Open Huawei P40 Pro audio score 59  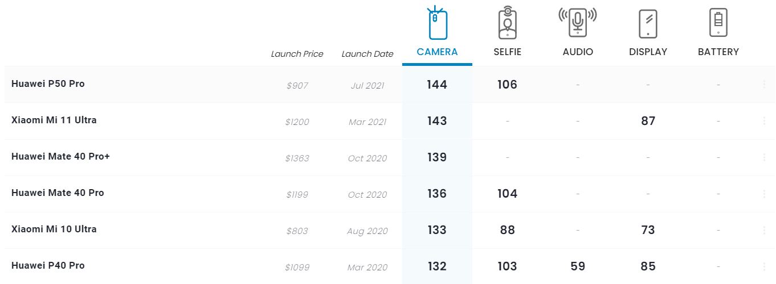[578, 266]
